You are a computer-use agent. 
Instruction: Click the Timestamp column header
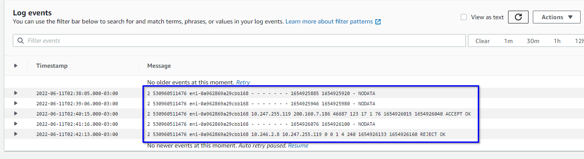52,66
